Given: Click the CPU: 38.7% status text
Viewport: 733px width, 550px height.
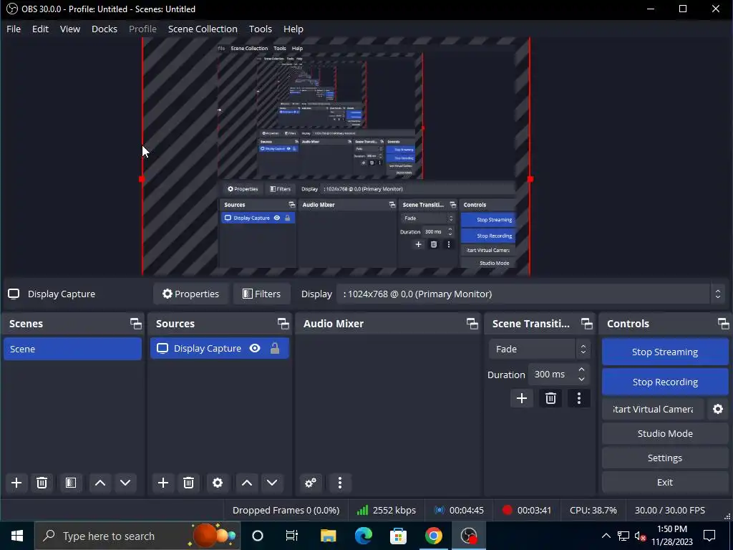Looking at the screenshot, I should (593, 510).
